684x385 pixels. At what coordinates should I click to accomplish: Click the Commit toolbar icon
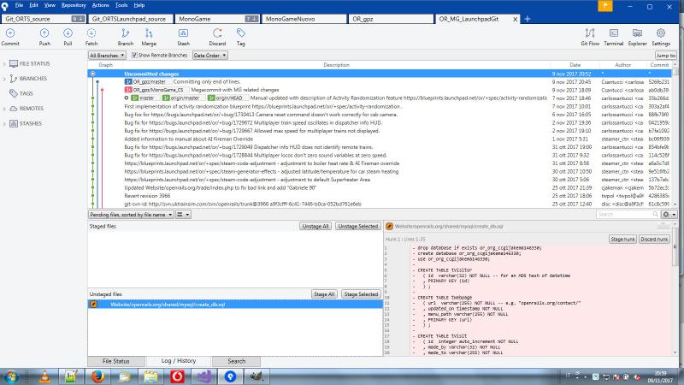[10, 37]
